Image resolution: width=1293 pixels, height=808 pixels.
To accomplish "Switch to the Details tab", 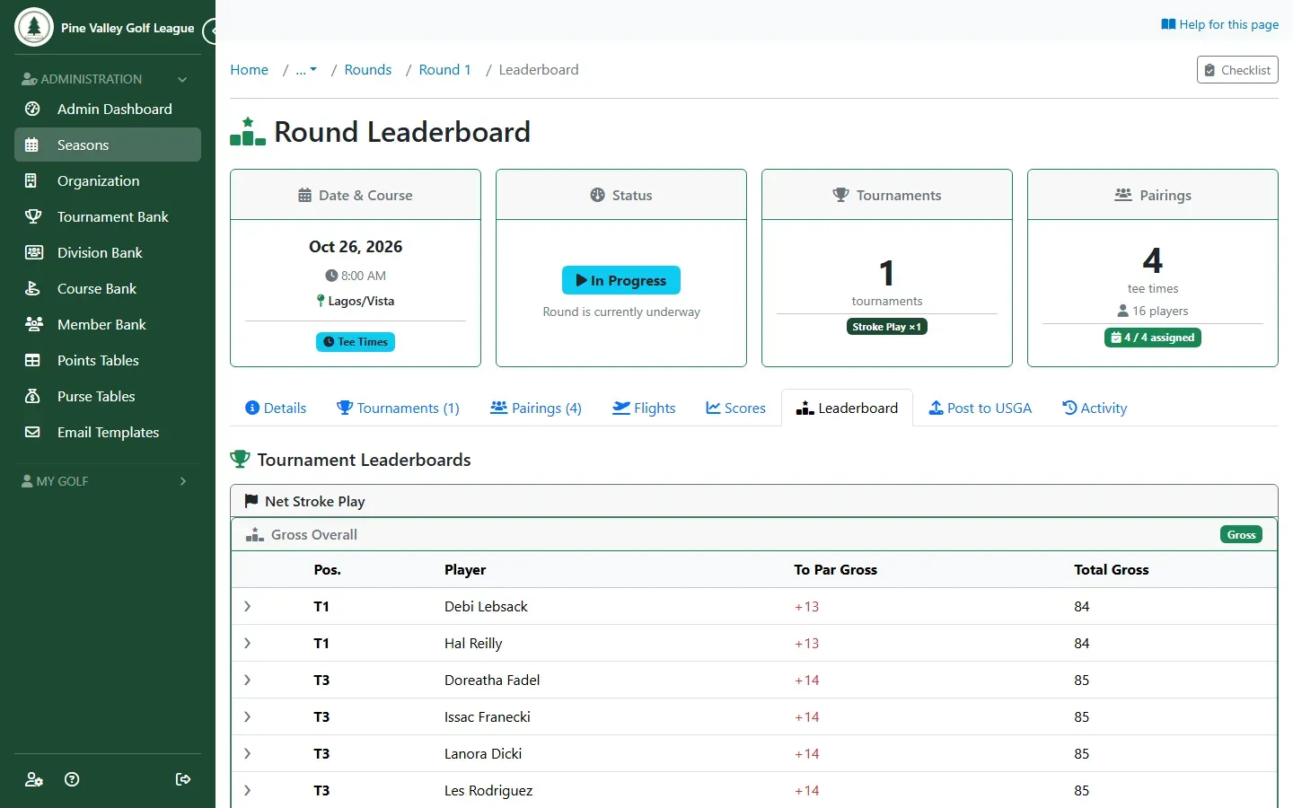I will tap(276, 408).
